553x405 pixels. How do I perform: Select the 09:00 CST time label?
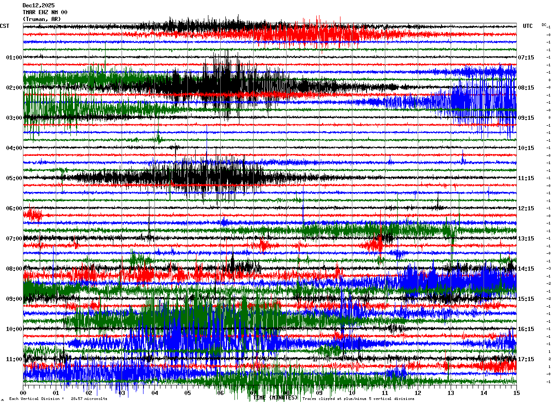[x=14, y=299]
